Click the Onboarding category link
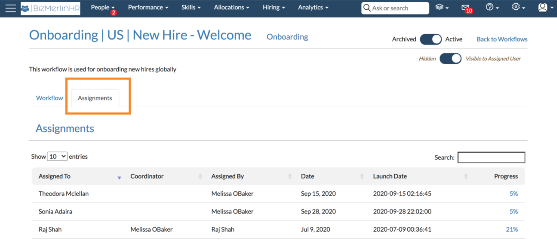Screen dimensions: 557x240 point(287,37)
